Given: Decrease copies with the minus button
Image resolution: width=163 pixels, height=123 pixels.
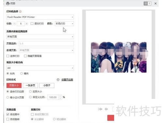Looking at the screenshot, I should [14, 24].
